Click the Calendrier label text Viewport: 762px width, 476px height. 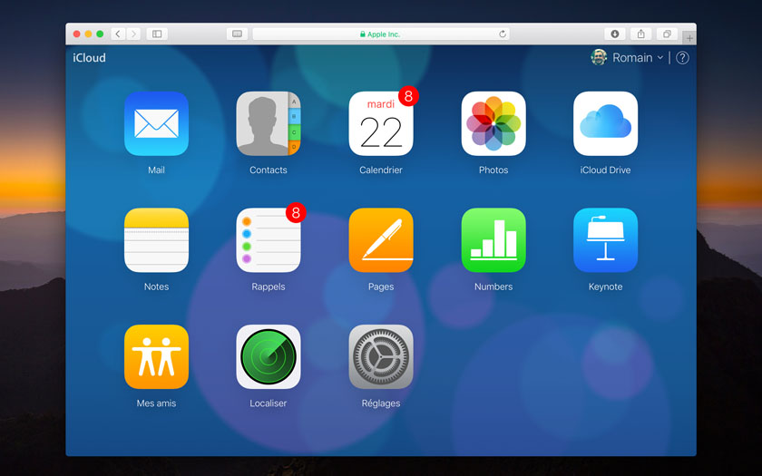coord(380,170)
